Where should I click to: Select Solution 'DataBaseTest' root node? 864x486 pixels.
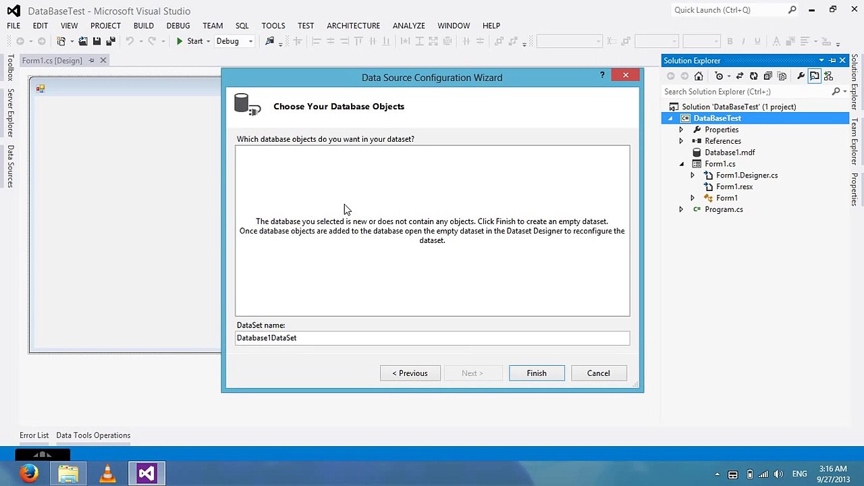point(738,107)
